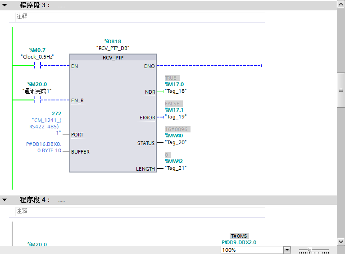This screenshot has height=254, width=345.
Task: Select the PORT parameter value 272
Action: (x=57, y=113)
